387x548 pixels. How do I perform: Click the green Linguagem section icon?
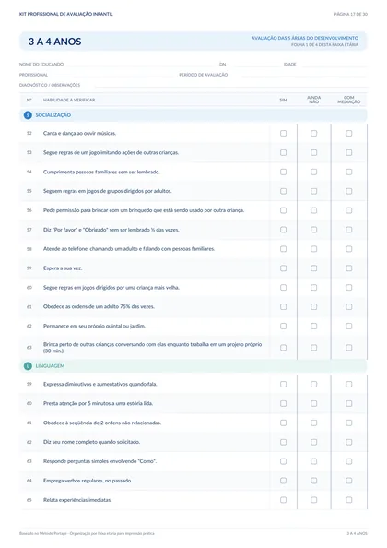point(28,366)
